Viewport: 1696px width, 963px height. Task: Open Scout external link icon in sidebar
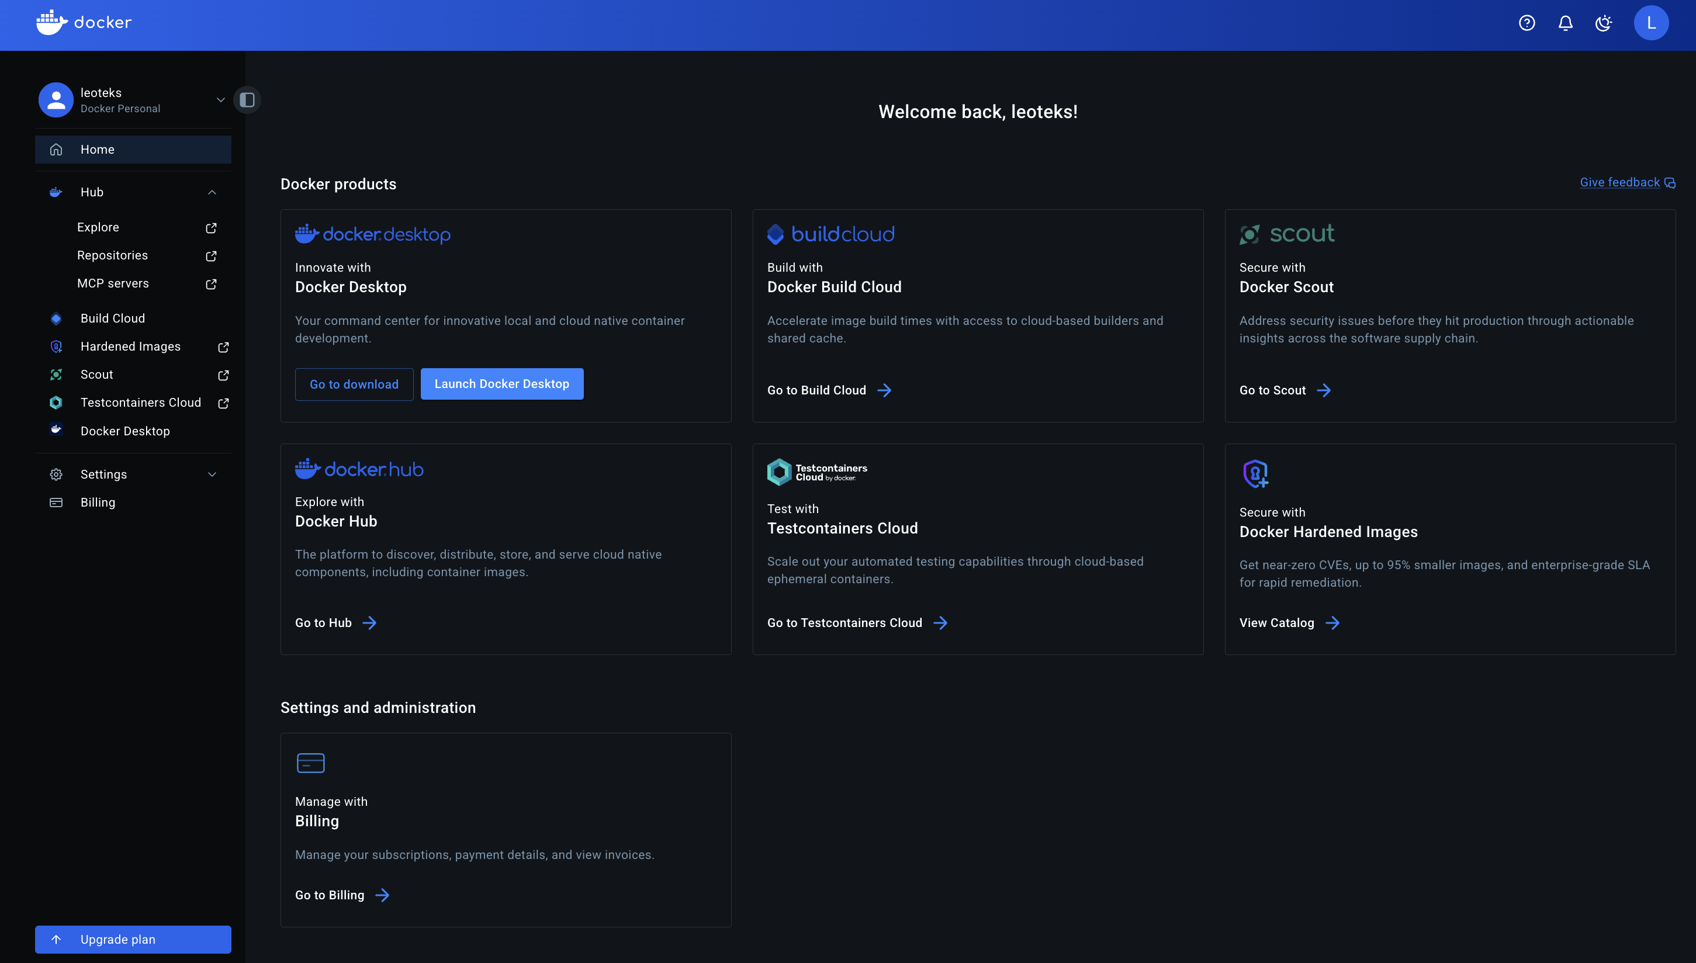pos(224,375)
